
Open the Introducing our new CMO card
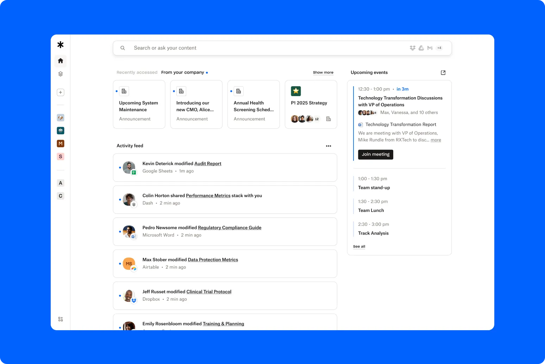click(x=196, y=105)
